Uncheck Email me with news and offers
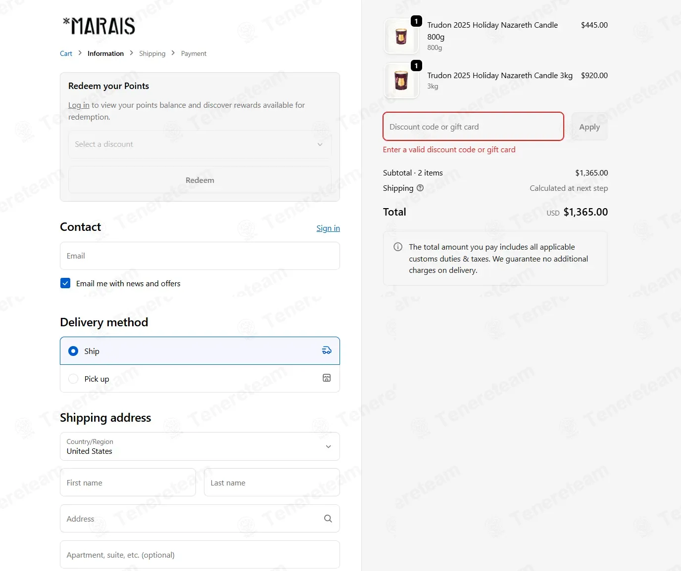 (65, 283)
